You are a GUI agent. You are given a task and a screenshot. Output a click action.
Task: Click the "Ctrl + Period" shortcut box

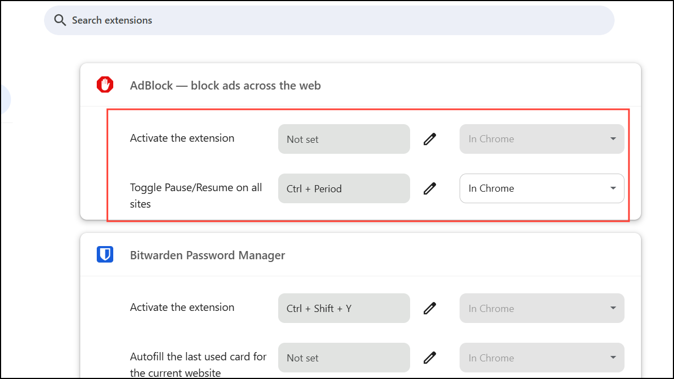(x=344, y=188)
